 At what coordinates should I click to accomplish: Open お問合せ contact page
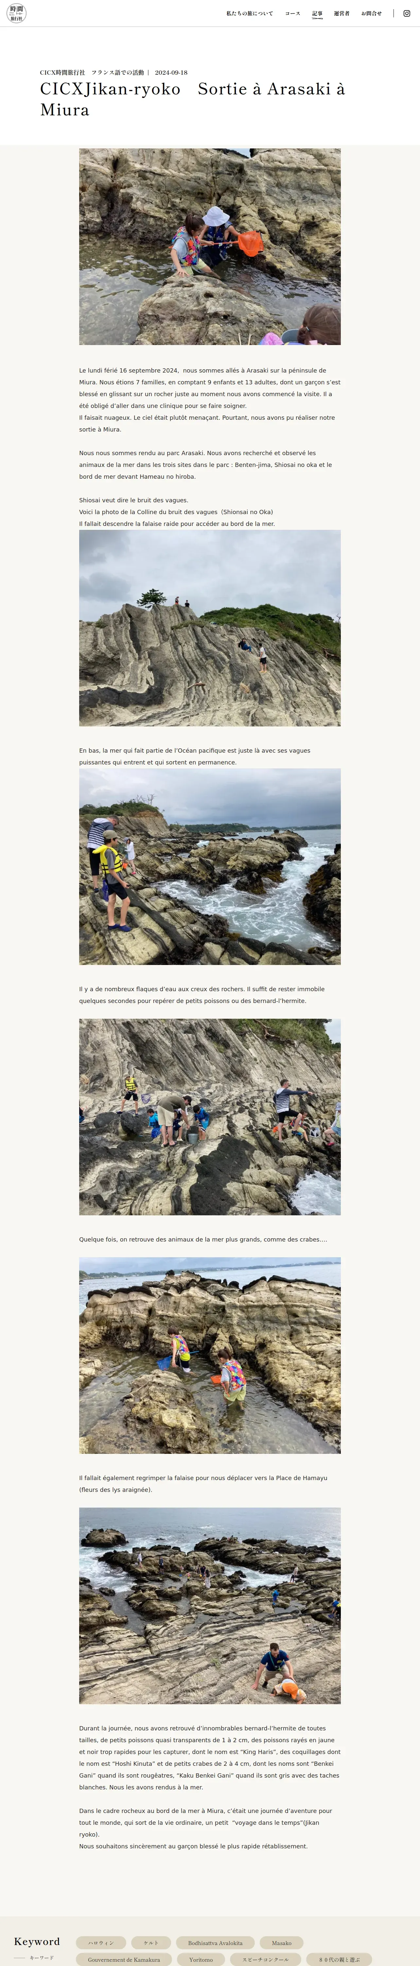point(371,13)
